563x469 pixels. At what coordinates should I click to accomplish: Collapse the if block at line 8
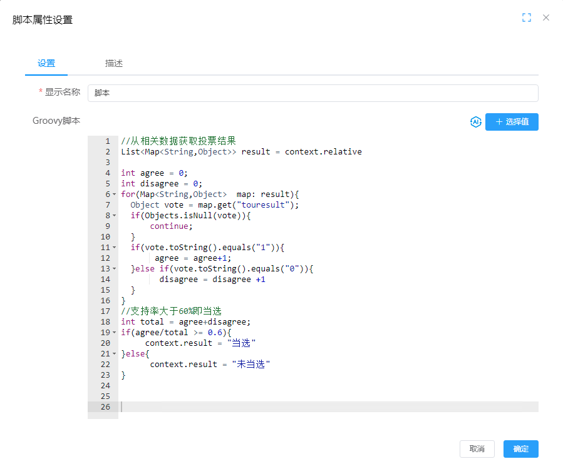[114, 216]
